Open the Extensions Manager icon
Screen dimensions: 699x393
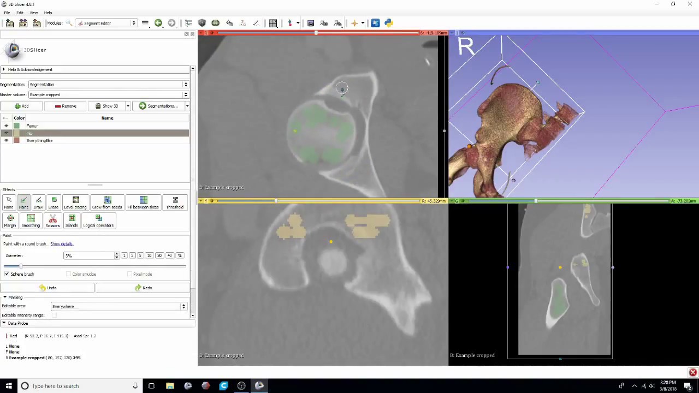(375, 23)
